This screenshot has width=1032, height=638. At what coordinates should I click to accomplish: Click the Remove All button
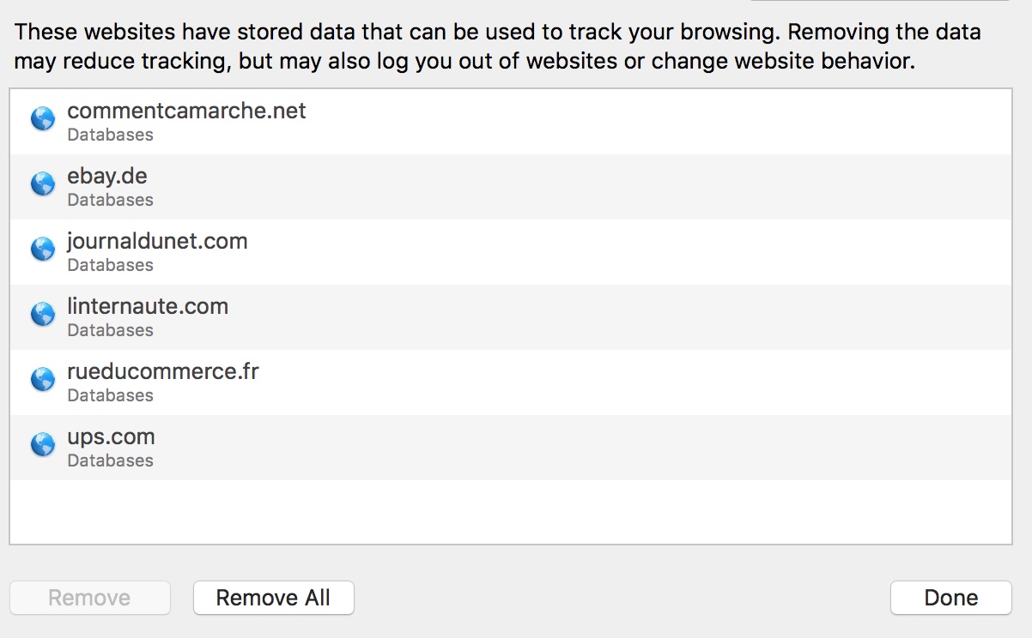(x=273, y=598)
